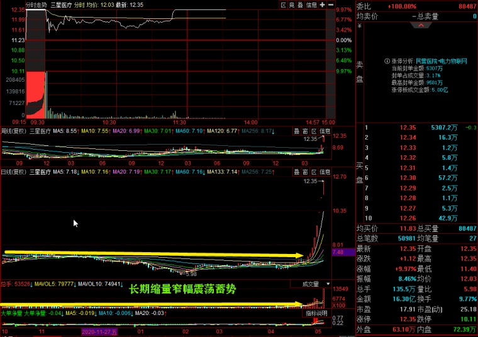The height and width of the screenshot is (337, 478).
Task: Click the 区 icon on weekly chart header
Action: 313,131
